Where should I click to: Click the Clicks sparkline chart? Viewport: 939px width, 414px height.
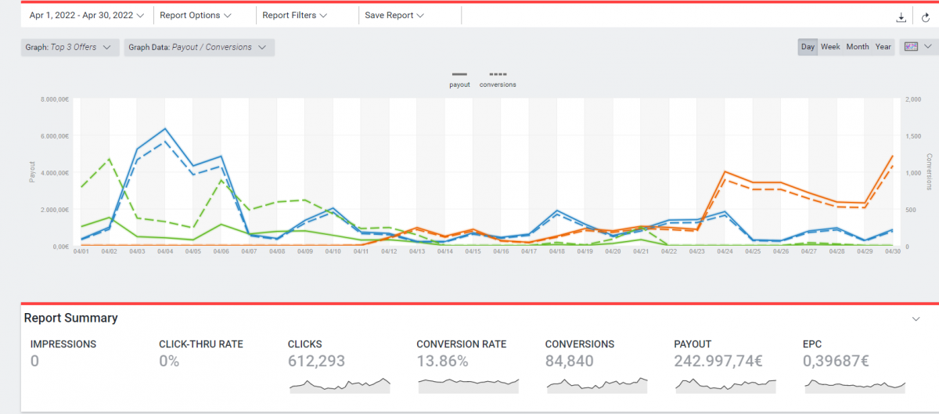tap(340, 384)
